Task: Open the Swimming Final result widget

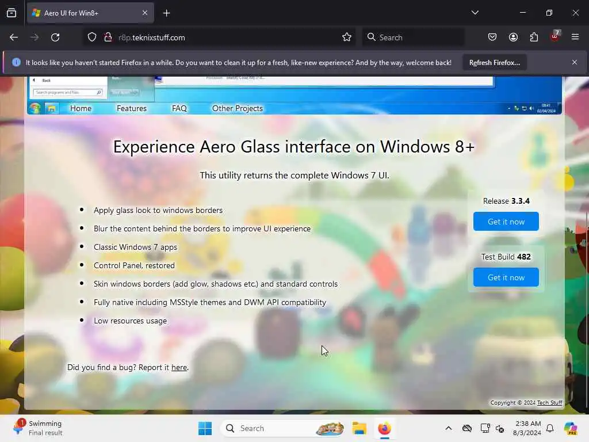Action: [37, 428]
